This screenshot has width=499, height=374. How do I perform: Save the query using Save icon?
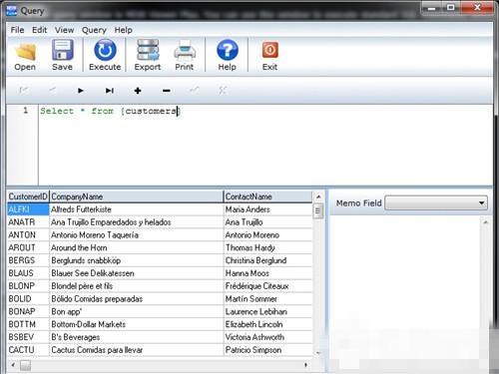[62, 55]
